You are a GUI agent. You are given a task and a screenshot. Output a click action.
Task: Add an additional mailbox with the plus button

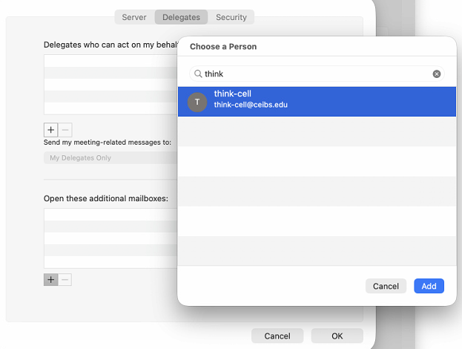(50, 280)
